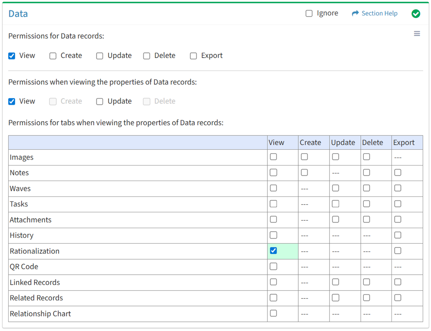Check View for the QR Code tab
The image size is (431, 331).
273,266
